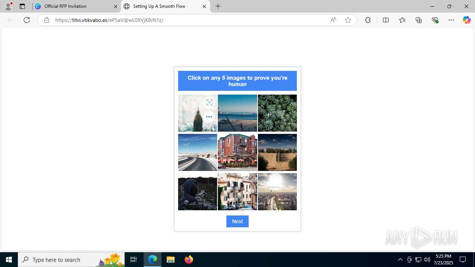Activate Read aloud in the address bar
This screenshot has height=267, width=475.
[x=333, y=20]
